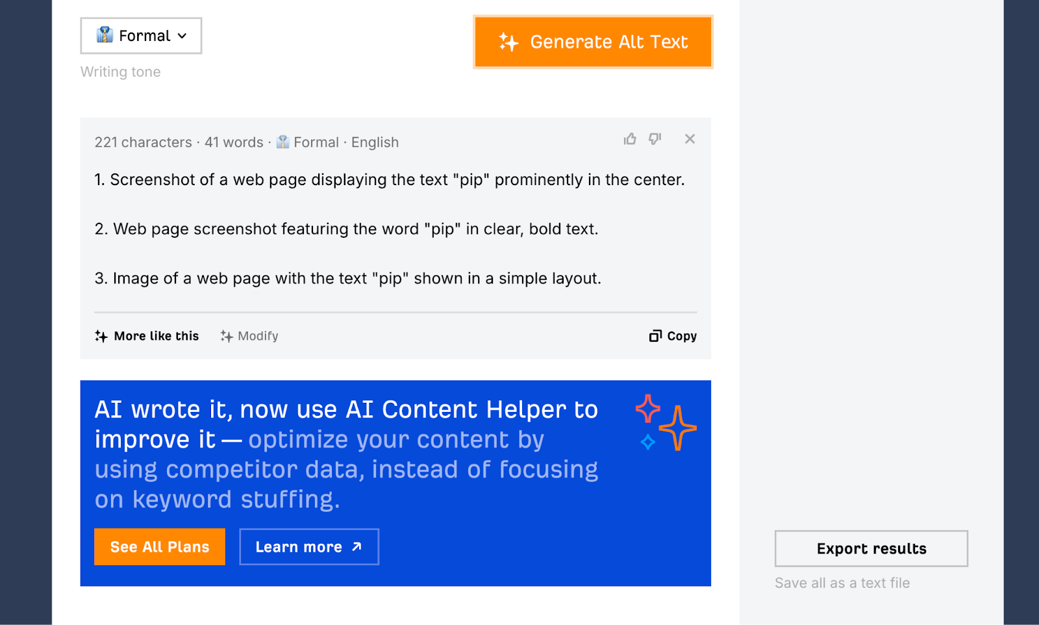Dismiss the generated result with X
This screenshot has height=625, width=1039.
[x=690, y=139]
